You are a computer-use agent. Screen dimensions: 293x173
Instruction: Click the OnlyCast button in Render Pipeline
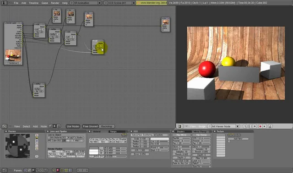[x=62, y=157]
